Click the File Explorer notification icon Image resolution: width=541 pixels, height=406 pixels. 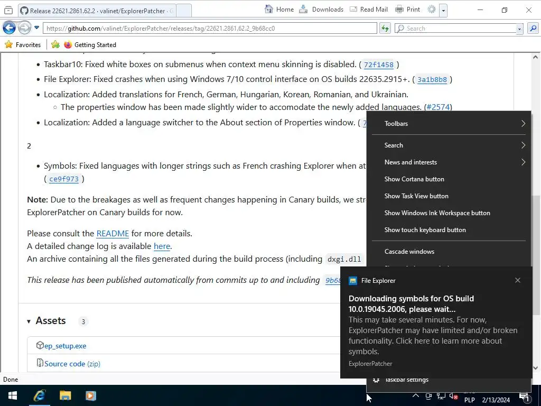pos(352,281)
